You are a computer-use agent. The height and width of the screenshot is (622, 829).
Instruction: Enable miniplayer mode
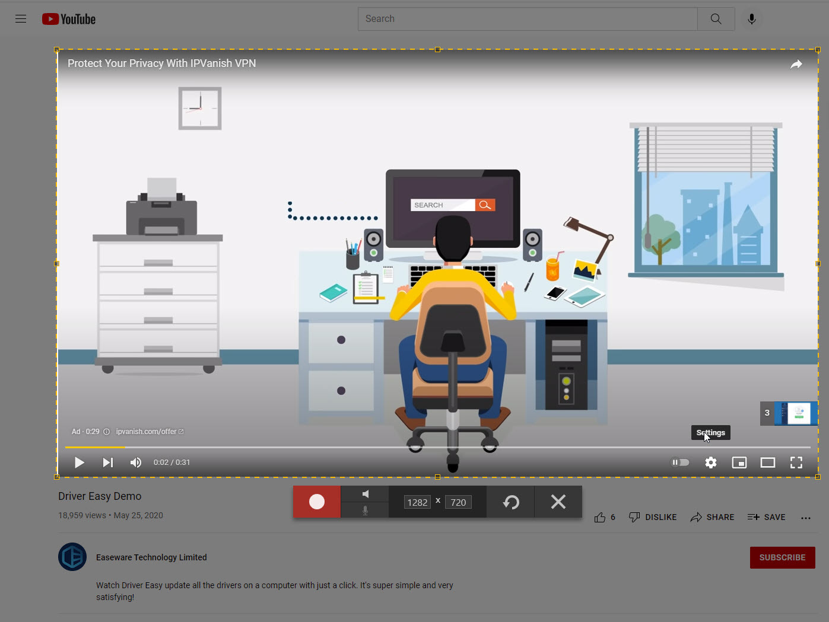click(x=739, y=462)
